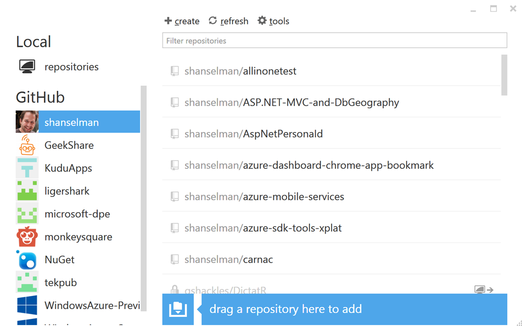Click the KuduApps account avatar icon
The image size is (523, 327).
[27, 168]
